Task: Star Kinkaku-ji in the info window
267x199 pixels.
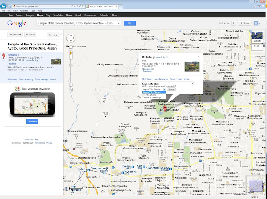Action: point(167,57)
